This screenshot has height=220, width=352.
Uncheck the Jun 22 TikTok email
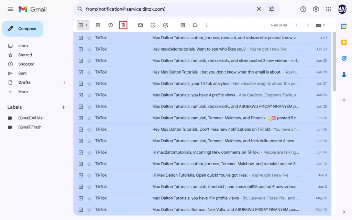click(81, 107)
